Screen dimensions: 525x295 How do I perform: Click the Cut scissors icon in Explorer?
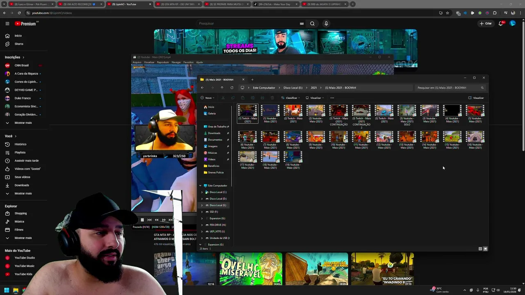(223, 98)
